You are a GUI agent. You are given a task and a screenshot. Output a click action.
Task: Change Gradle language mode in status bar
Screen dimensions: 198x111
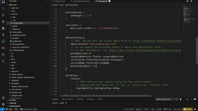coord(159,109)
